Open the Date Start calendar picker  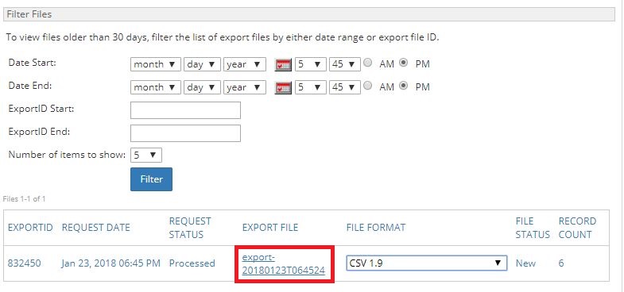(283, 65)
